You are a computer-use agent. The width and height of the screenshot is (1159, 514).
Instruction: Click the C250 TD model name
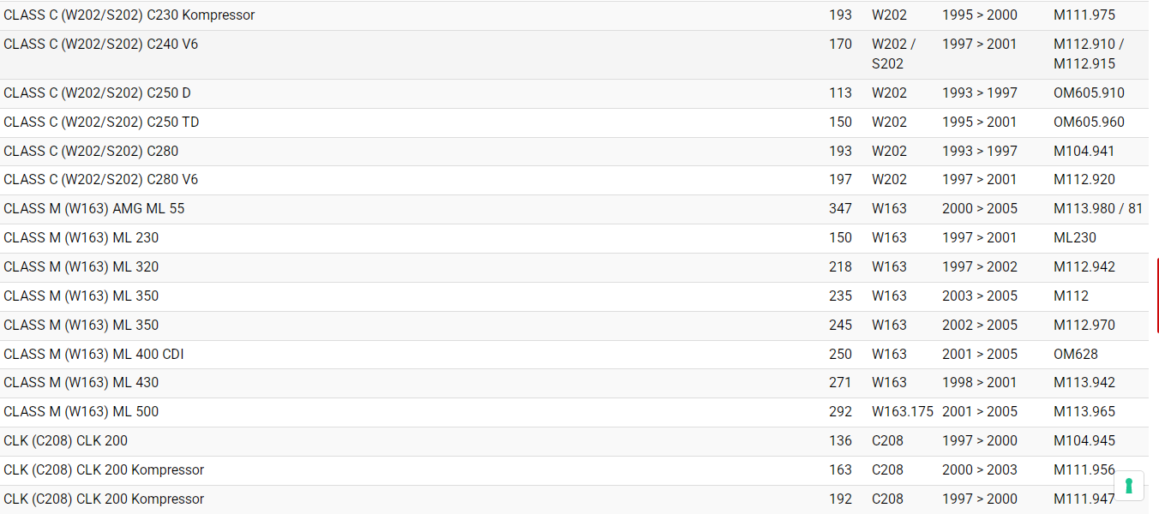(101, 122)
